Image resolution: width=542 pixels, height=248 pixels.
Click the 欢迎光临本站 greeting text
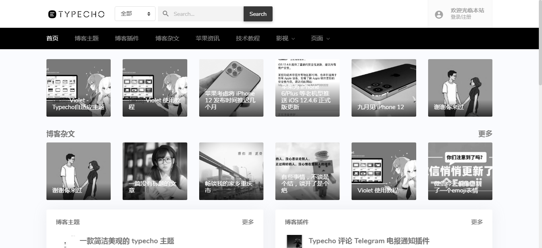click(467, 10)
